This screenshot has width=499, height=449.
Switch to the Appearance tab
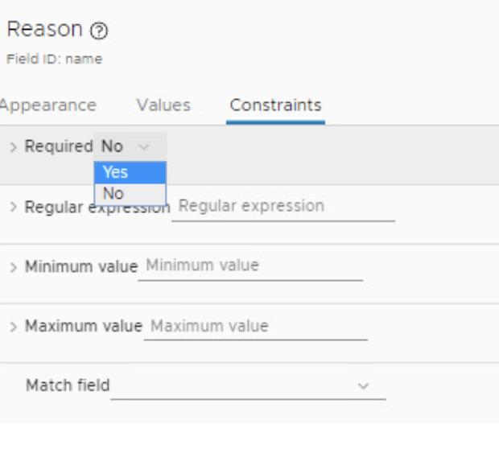pos(48,105)
